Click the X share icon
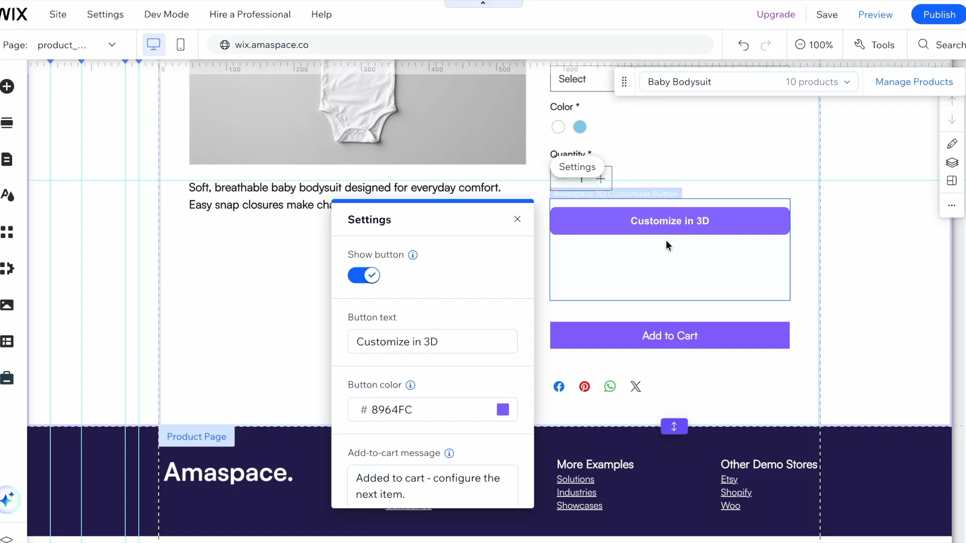The image size is (966, 543). [x=636, y=387]
